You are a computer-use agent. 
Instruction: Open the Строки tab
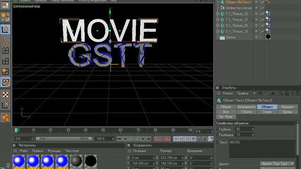click(246, 112)
